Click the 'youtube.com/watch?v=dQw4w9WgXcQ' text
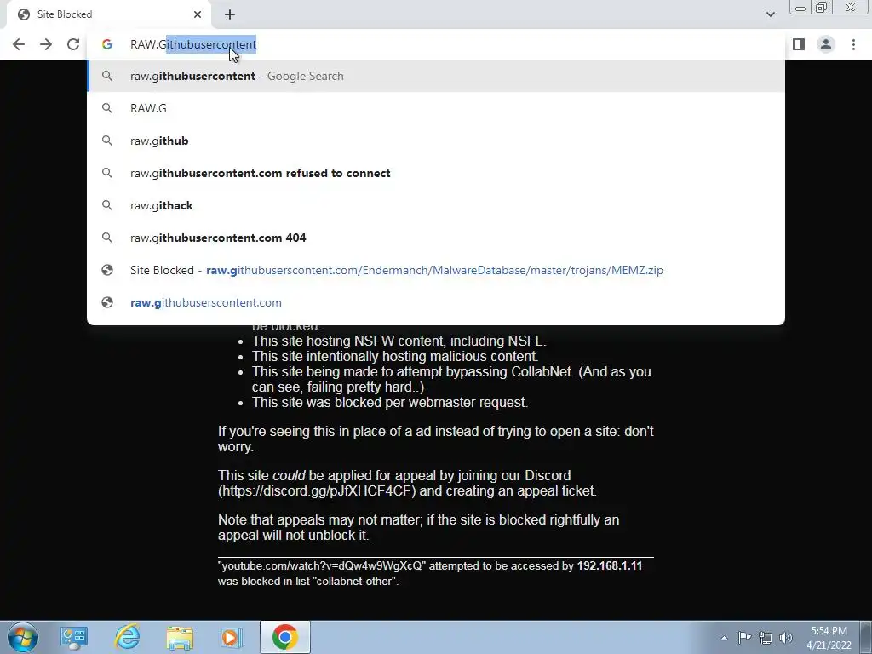Screen dimensions: 872x654 click(322, 566)
